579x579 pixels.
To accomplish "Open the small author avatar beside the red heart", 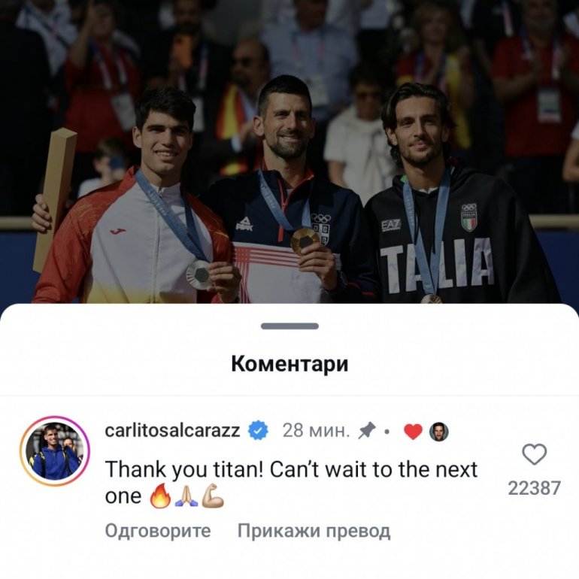I will tap(438, 432).
